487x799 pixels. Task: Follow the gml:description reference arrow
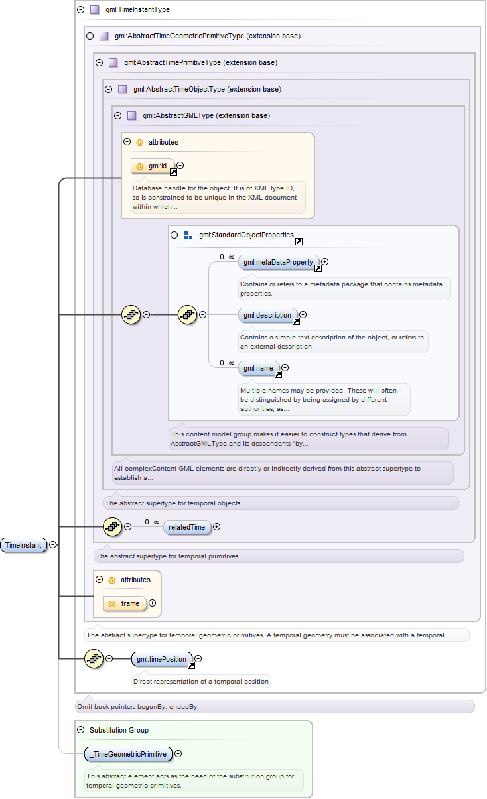pos(296,322)
